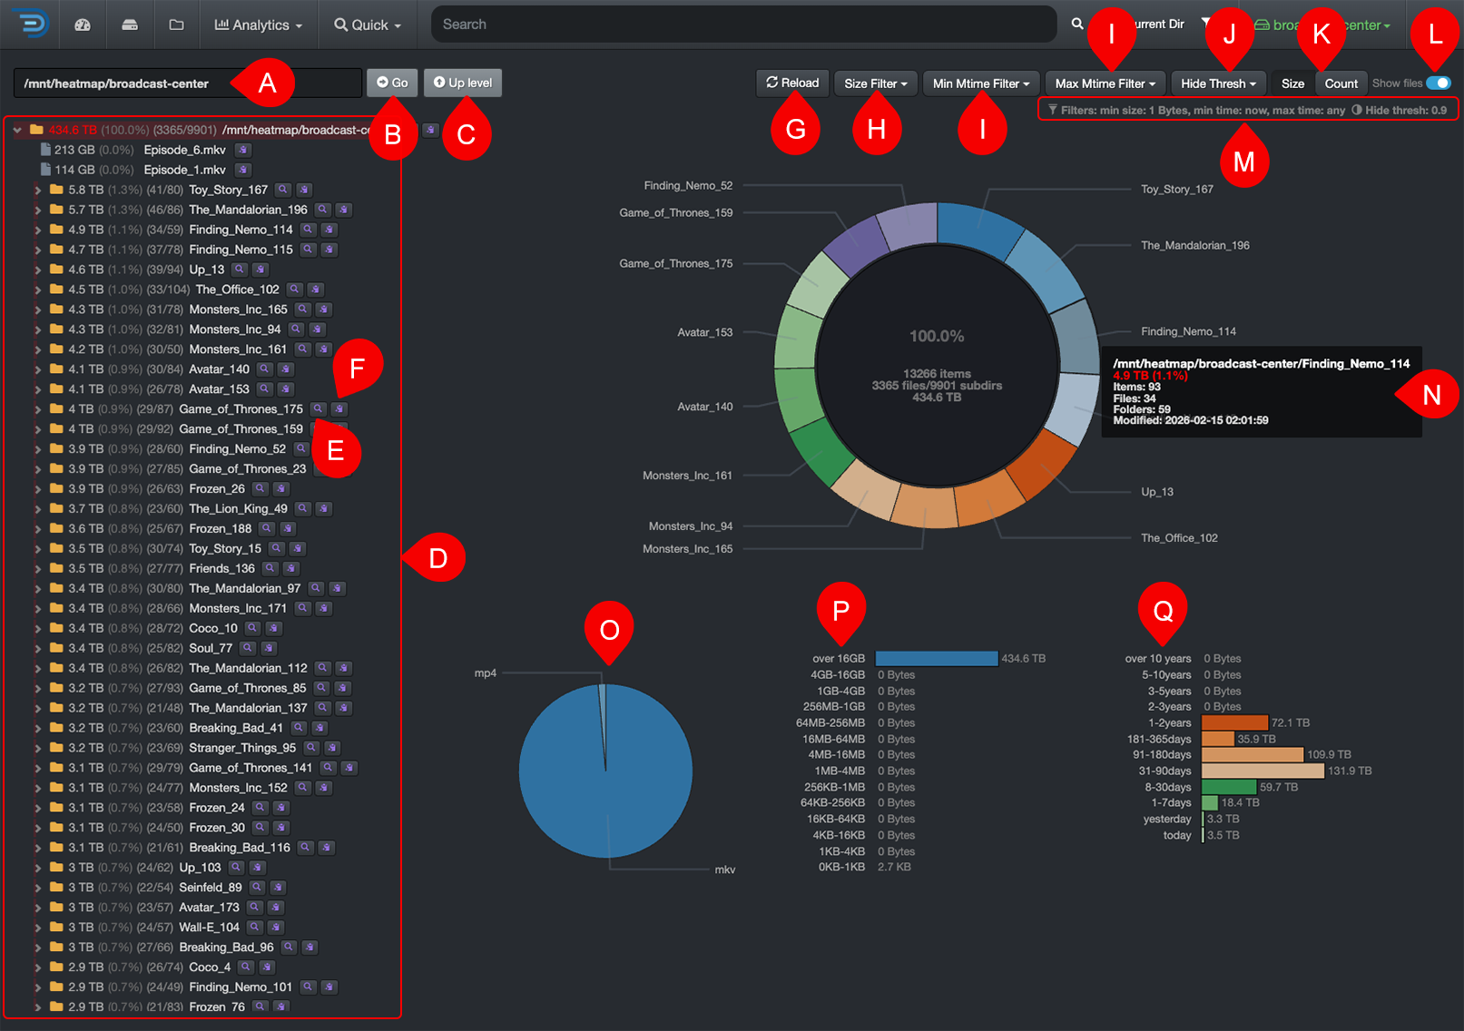Screen dimensions: 1464x1031
Task: Click the mp4 label of pie chart
Action: [486, 673]
